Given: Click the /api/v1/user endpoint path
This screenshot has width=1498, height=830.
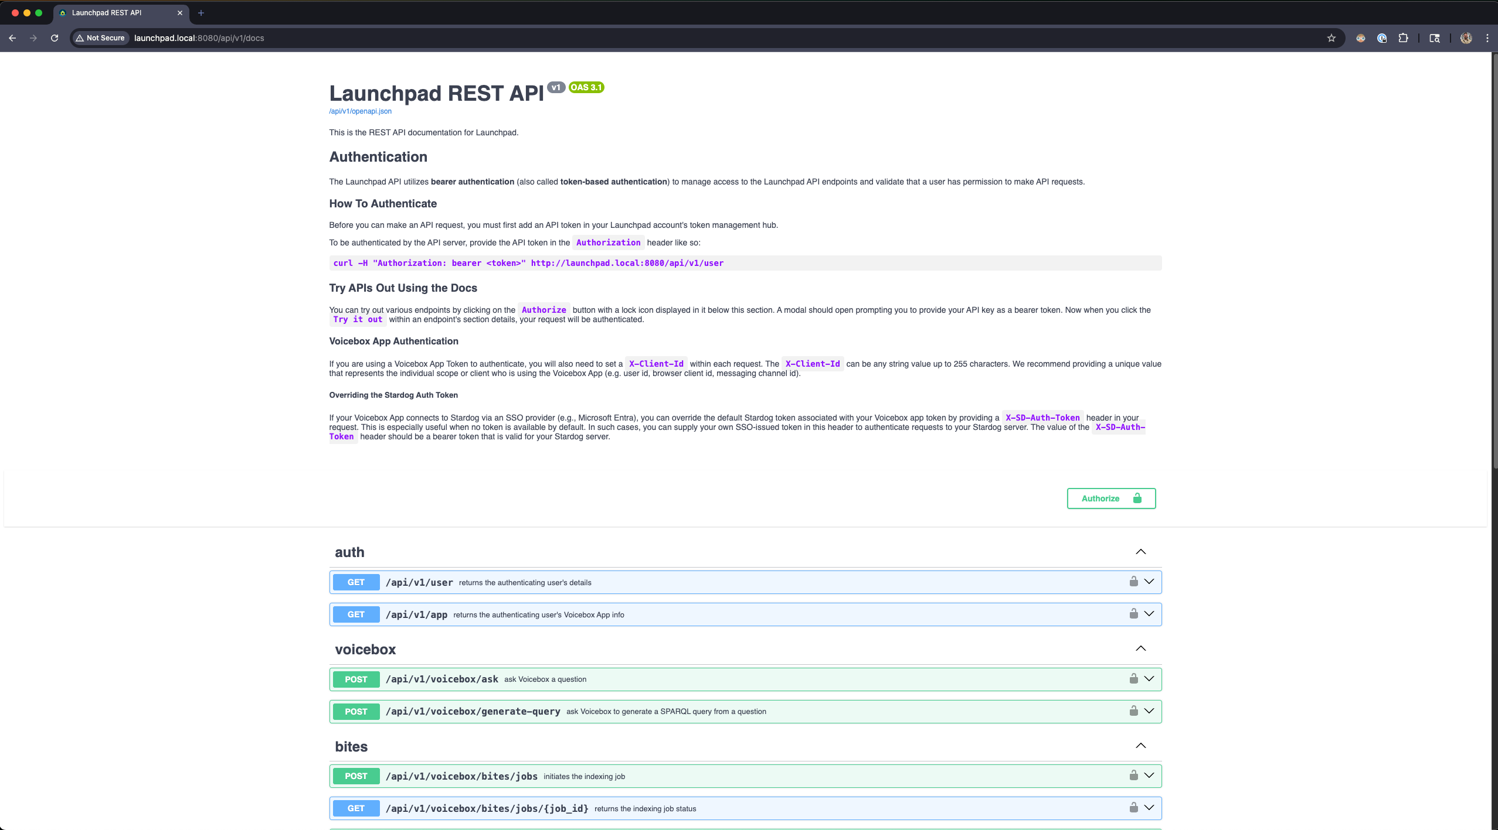Looking at the screenshot, I should [x=419, y=583].
